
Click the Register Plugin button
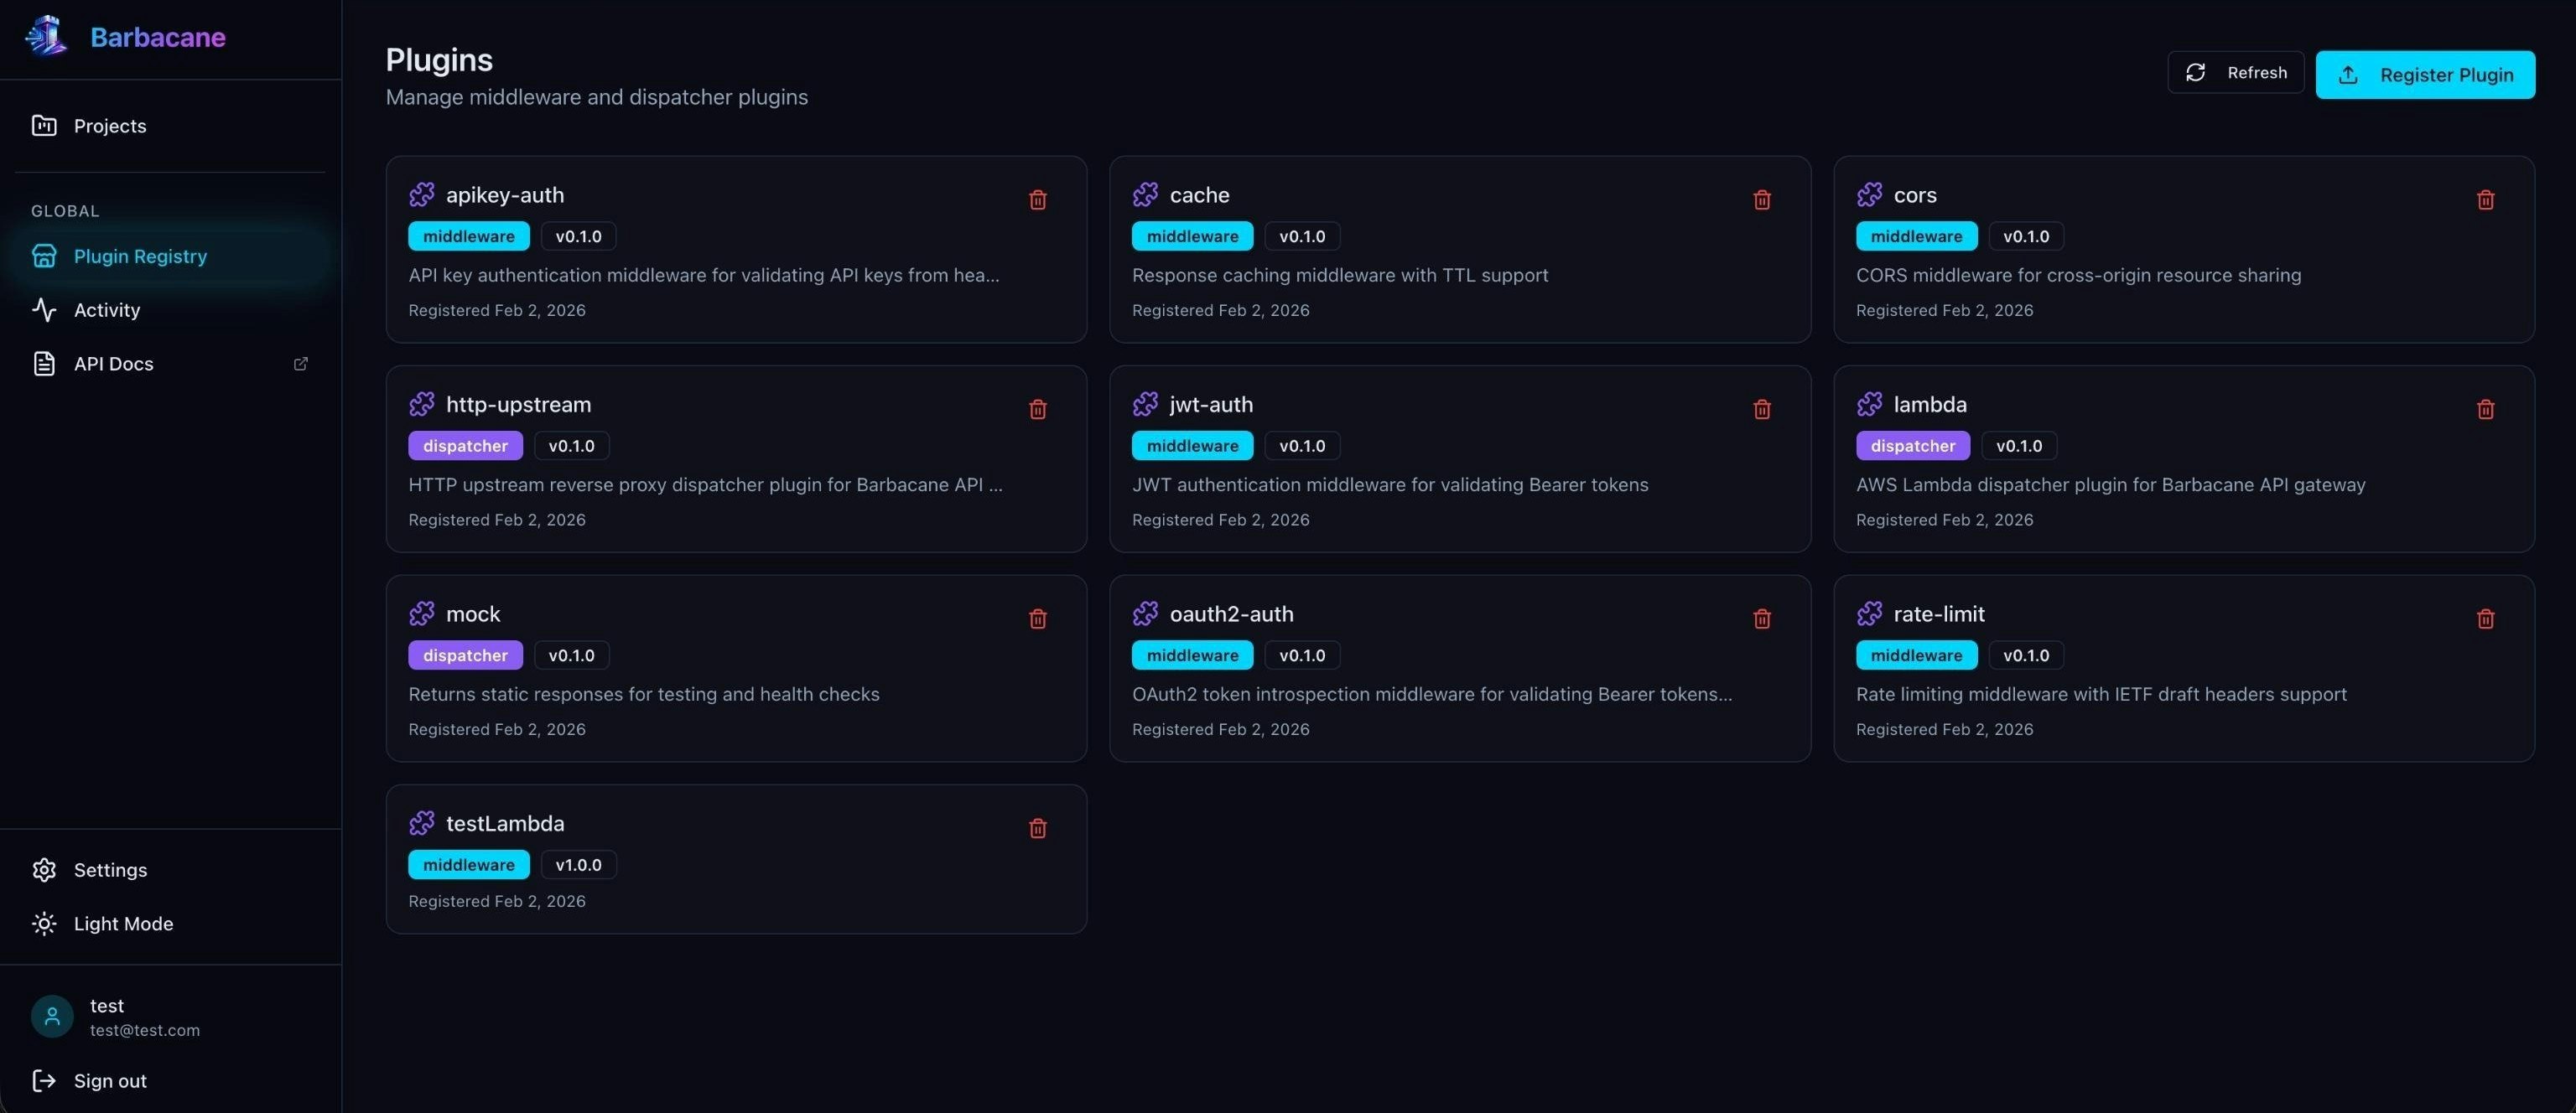[2424, 74]
